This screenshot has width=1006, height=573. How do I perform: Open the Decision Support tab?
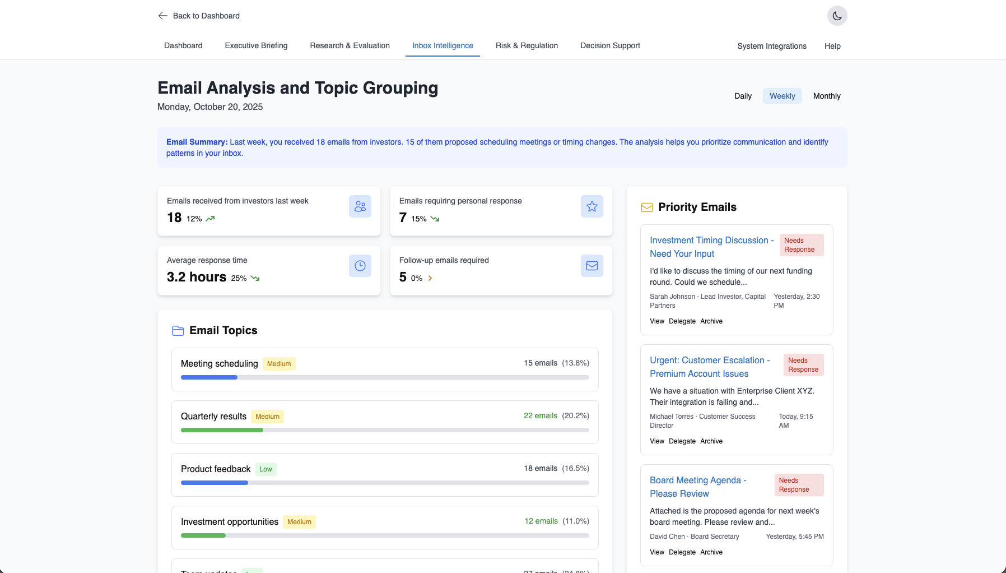[610, 45]
